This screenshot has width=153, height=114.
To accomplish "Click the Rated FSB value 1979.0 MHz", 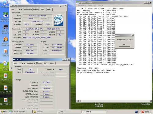I will click(x=30, y=53).
